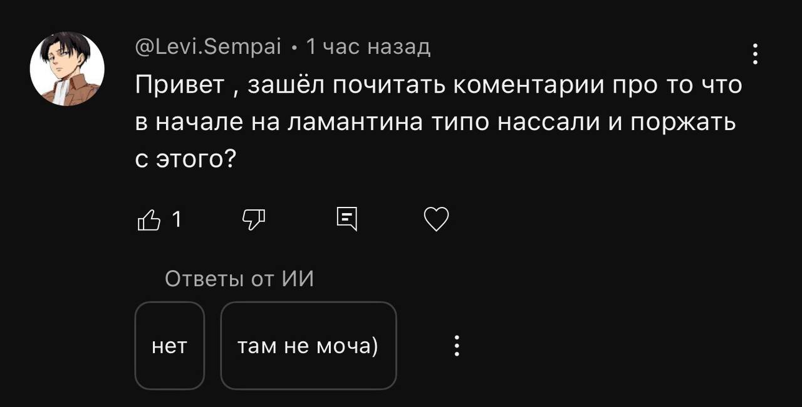This screenshot has height=407, width=802.
Task: Dislike the comment with thumbs down
Action: 253,219
